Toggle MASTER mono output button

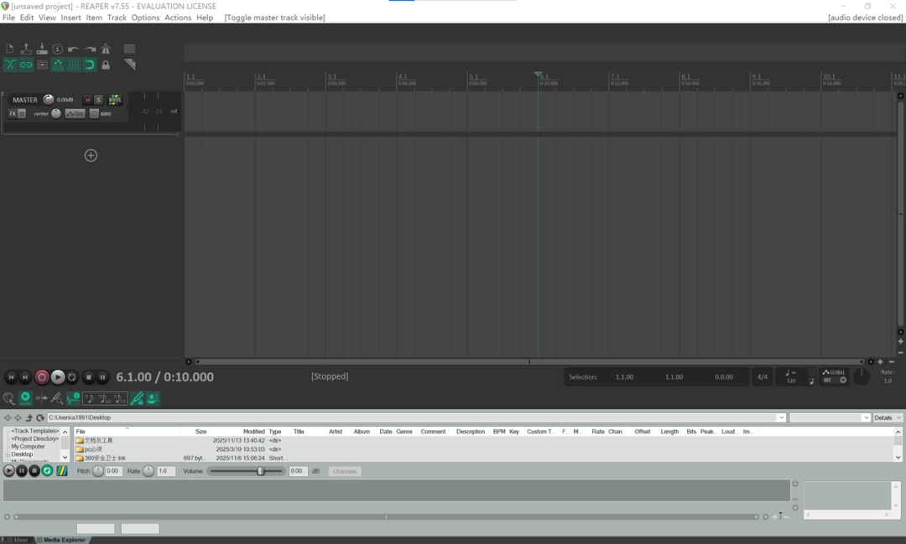tap(95, 114)
